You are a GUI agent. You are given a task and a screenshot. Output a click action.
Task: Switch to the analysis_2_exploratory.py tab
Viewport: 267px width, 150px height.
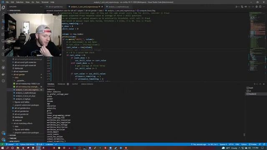[118, 7]
